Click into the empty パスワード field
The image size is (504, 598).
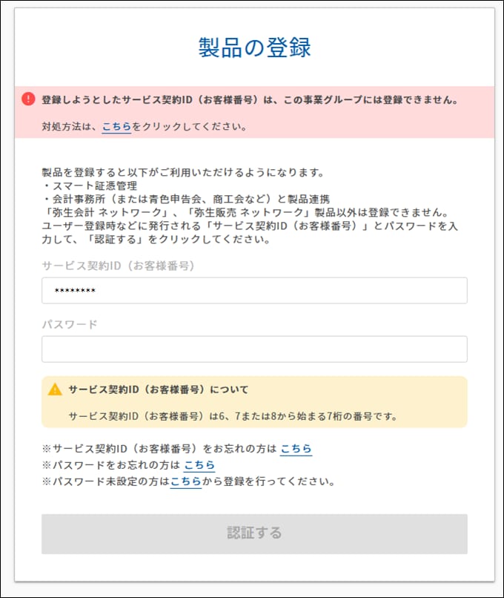254,349
